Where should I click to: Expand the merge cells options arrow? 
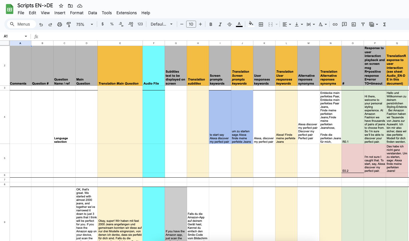[x=277, y=24]
